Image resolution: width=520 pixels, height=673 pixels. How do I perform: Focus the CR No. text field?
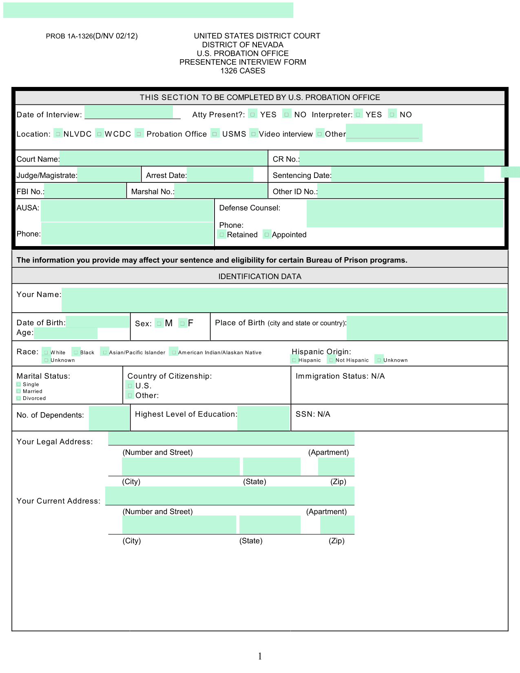401,158
